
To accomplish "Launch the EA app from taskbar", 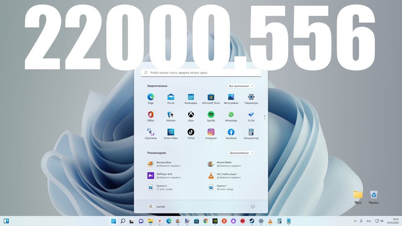I will [242, 221].
